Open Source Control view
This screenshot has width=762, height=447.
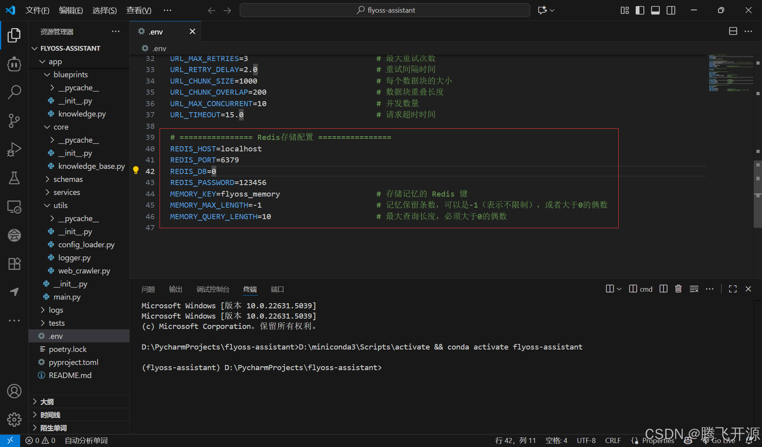pos(14,120)
